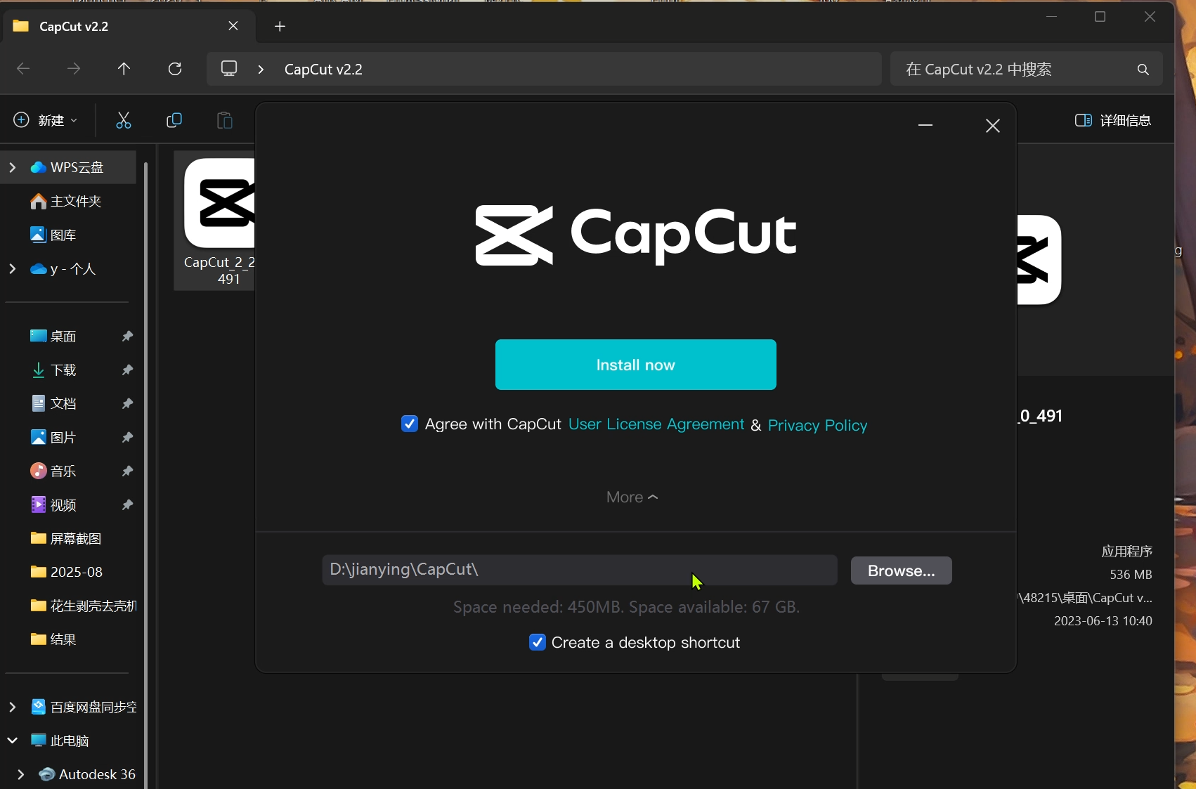Toggle the 详细信息 details pane

click(x=1113, y=120)
